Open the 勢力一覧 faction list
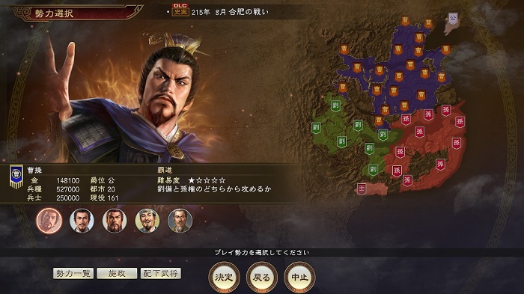 (73, 273)
